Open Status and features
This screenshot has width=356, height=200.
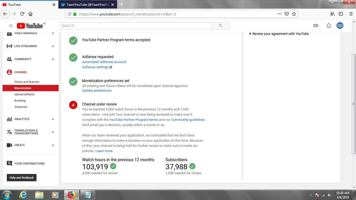27,82
